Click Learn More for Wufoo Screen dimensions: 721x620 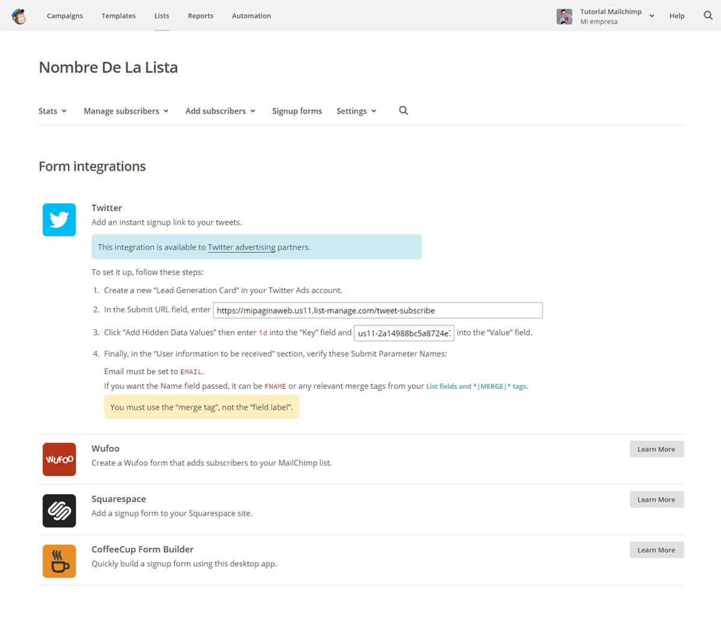tap(657, 449)
